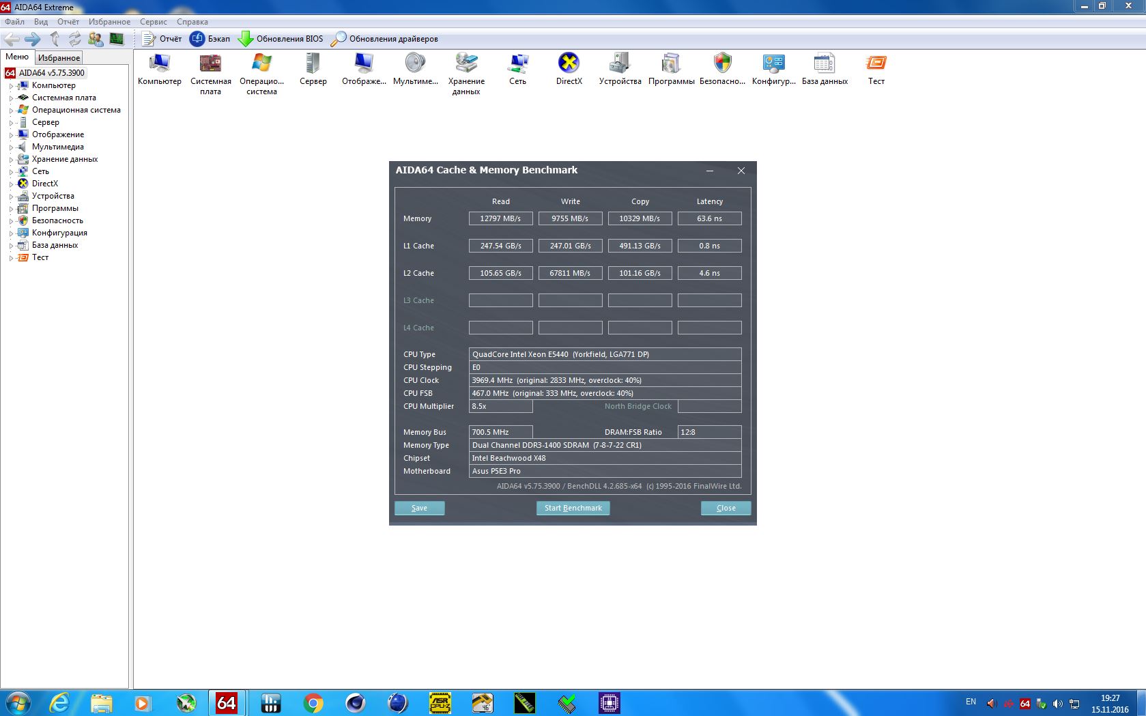Open the large Конфигурация category icon
The image size is (1146, 716).
coord(774,69)
